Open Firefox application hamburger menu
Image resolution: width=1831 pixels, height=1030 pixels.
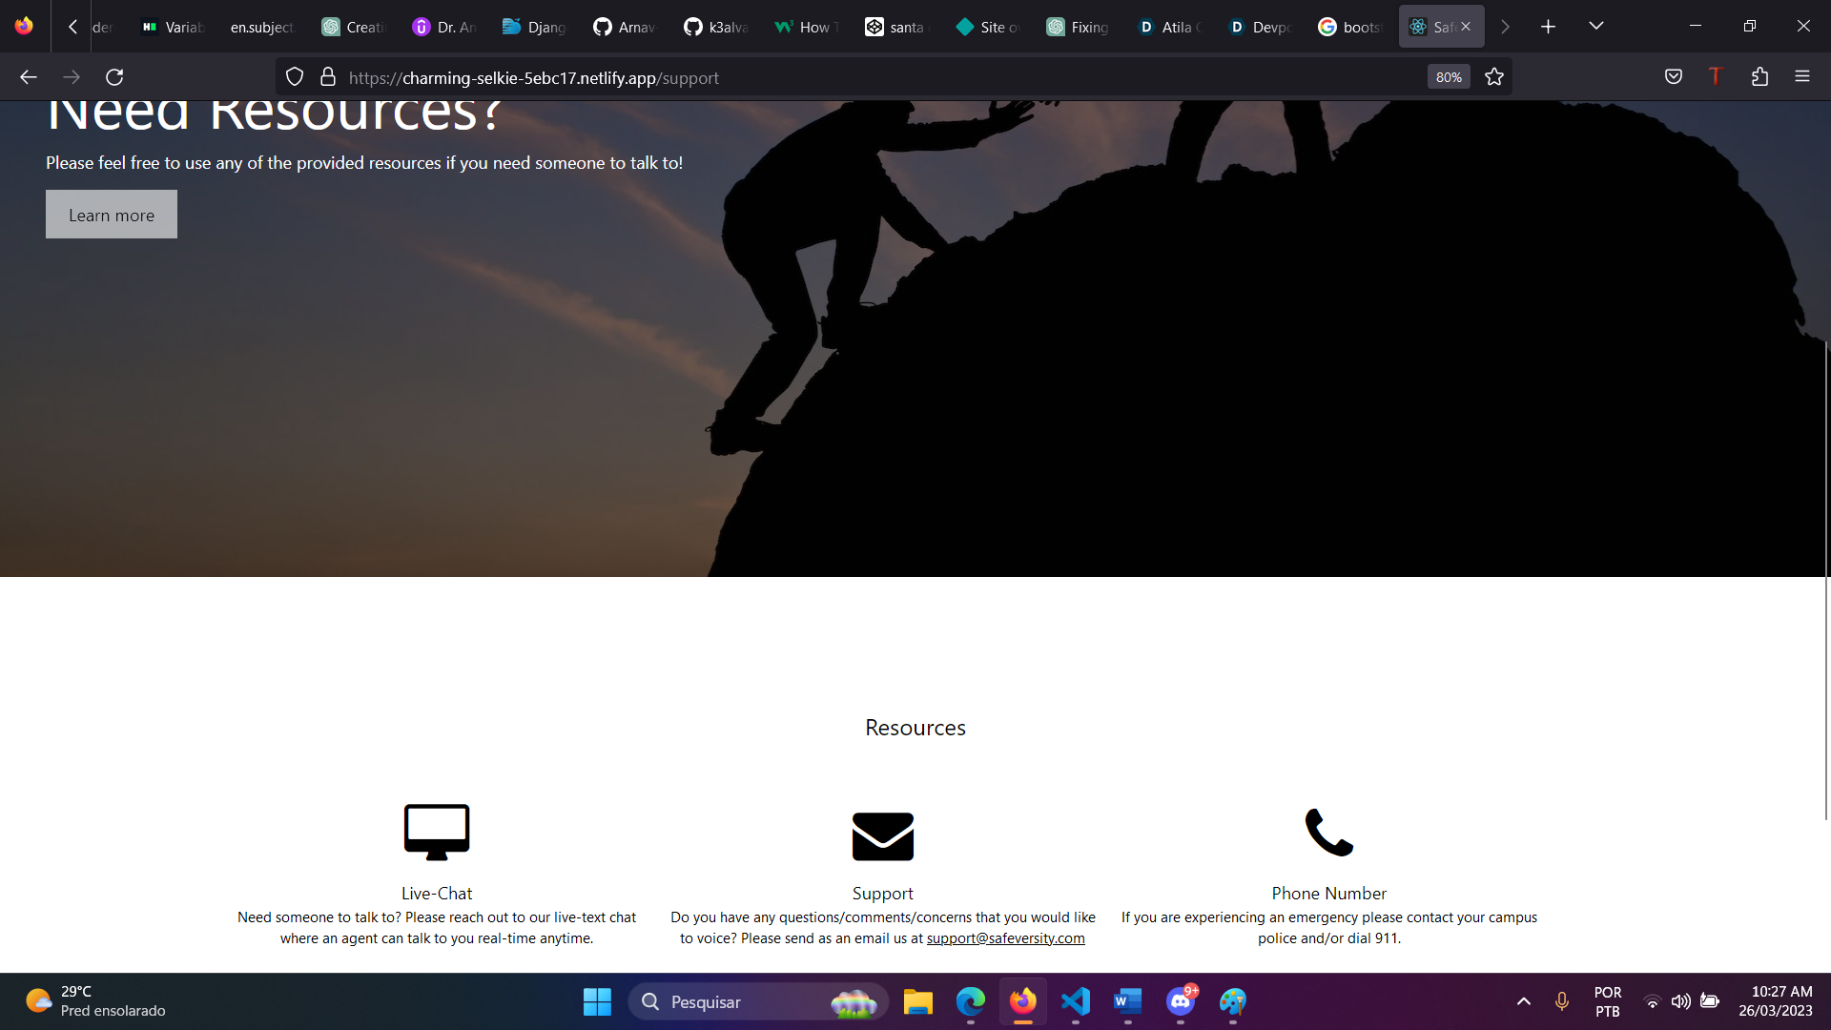click(x=1801, y=77)
